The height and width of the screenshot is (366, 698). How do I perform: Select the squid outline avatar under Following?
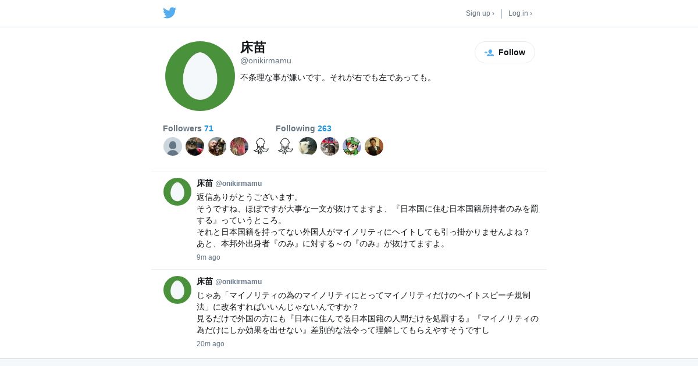click(x=286, y=146)
